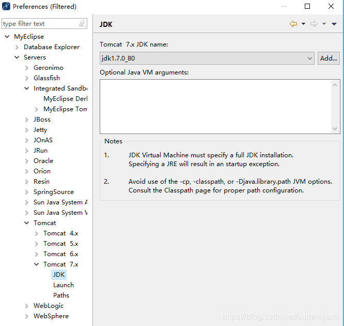
Task: Open the forward history dropdown arrow
Action: [x=324, y=24]
